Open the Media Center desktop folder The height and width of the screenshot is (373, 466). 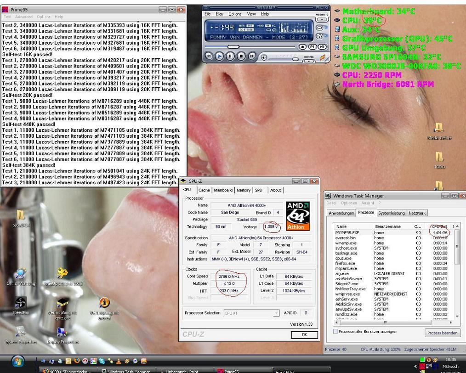439,131
